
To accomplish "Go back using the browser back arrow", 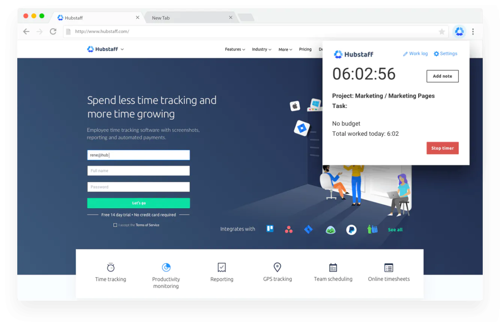I will pyautogui.click(x=26, y=31).
